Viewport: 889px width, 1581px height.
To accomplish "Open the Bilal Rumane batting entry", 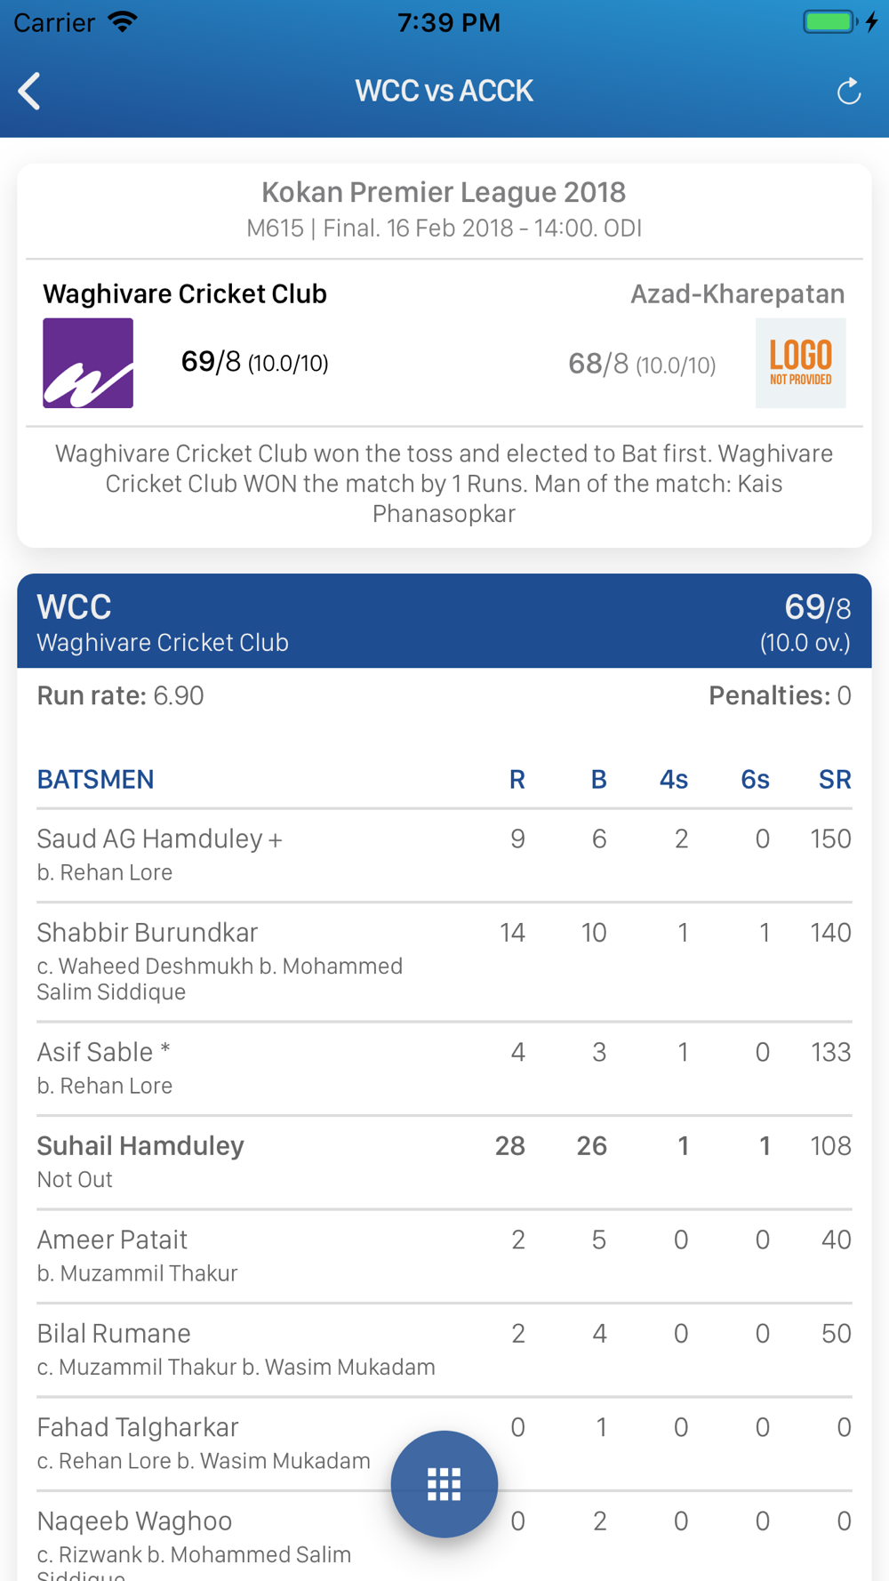I will click(444, 1350).
